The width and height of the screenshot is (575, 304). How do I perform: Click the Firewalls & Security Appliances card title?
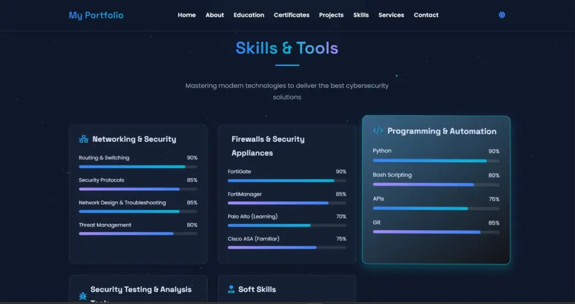[x=268, y=146]
